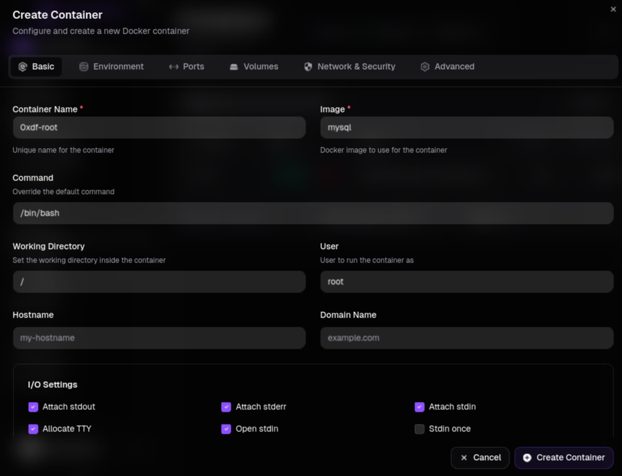Click the X icon on Cancel button
Screen dimensions: 622x476
point(463,458)
